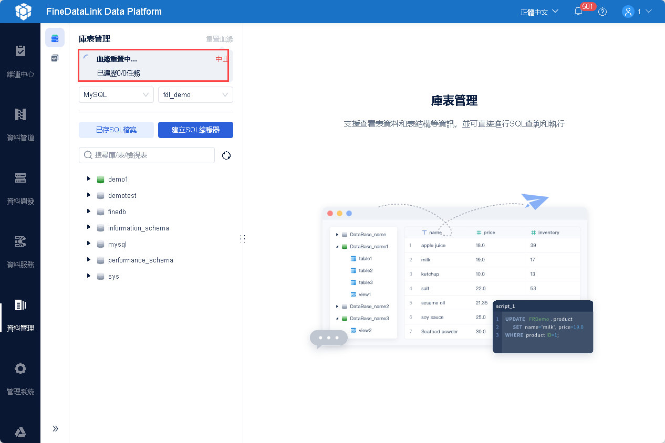The width and height of the screenshot is (665, 443).
Task: Click the demotest database icon
Action: (x=100, y=196)
